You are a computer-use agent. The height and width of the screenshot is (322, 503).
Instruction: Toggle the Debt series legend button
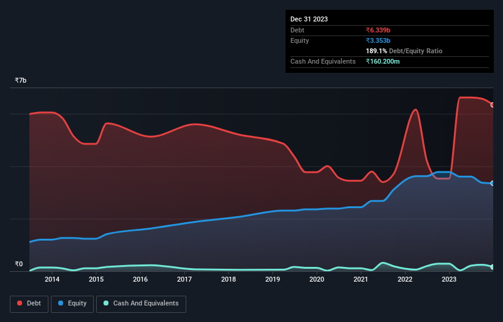[x=29, y=304]
